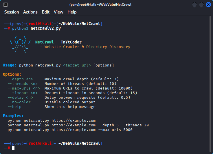Open the View menu

pyautogui.click(x=58, y=12)
